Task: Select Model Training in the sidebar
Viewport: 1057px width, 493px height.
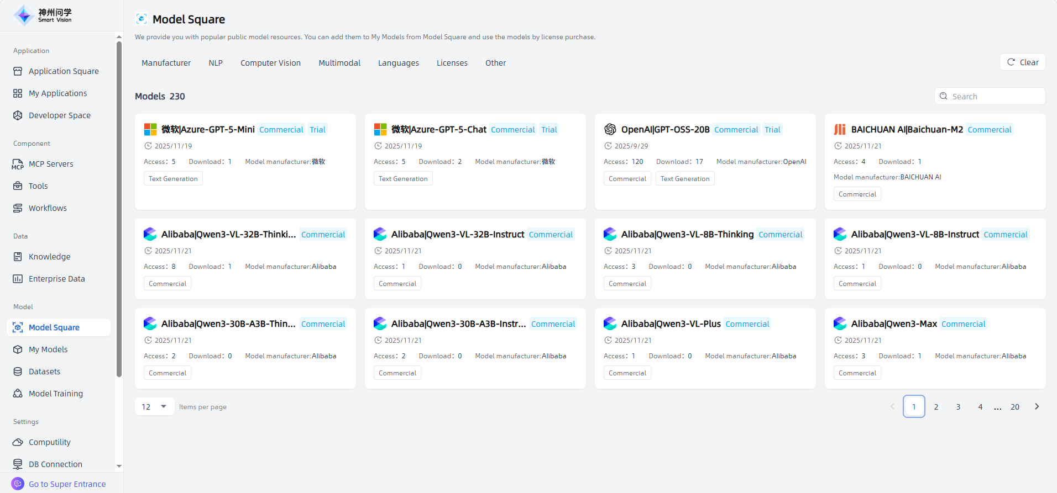Action: (55, 394)
